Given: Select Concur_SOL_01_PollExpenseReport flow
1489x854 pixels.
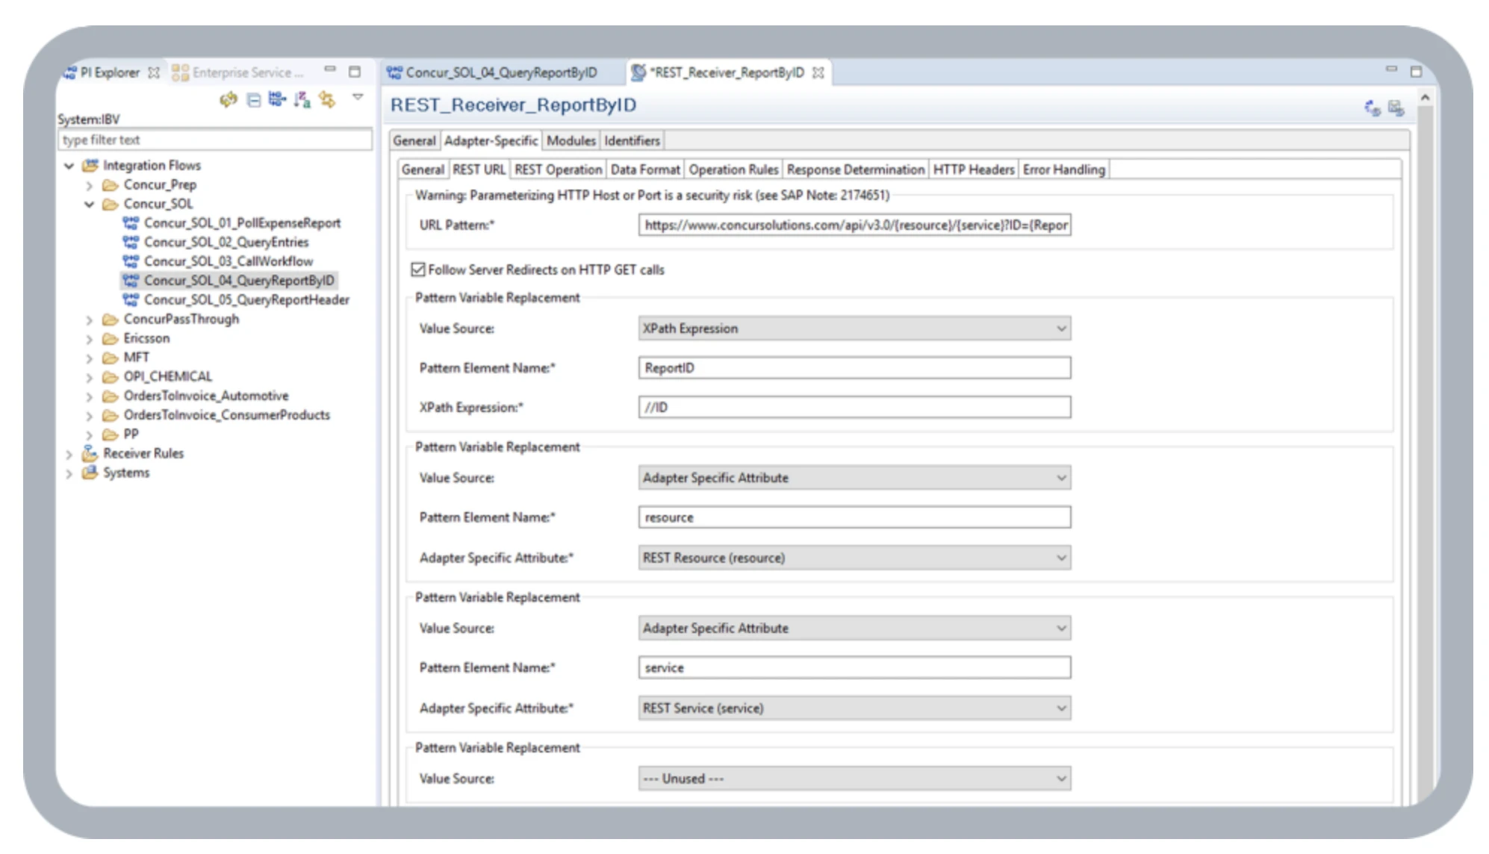Looking at the screenshot, I should [x=242, y=223].
